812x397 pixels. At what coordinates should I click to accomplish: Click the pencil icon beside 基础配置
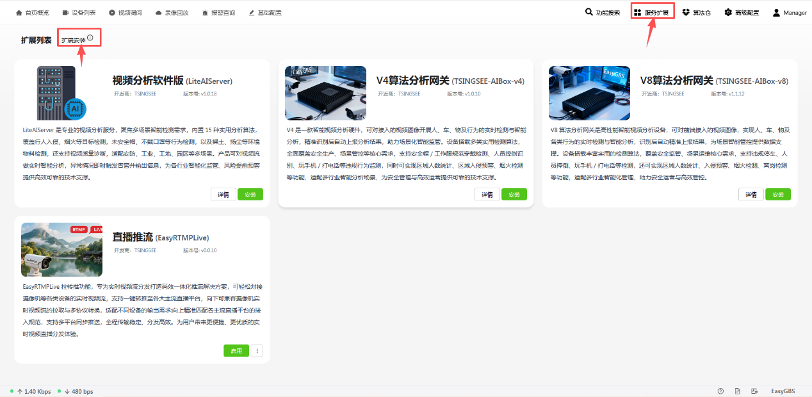pyautogui.click(x=252, y=13)
